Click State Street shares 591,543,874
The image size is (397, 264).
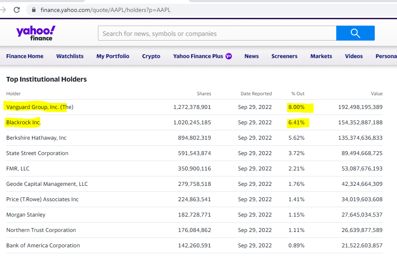click(195, 153)
